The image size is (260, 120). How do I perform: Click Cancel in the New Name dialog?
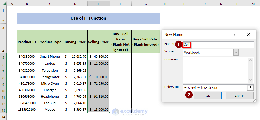point(240,96)
